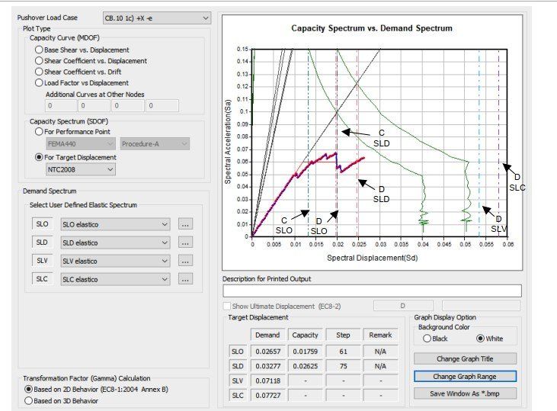The image size is (557, 411).
Task: Open the SLV elastico spectrum dropdown
Action: click(x=115, y=261)
